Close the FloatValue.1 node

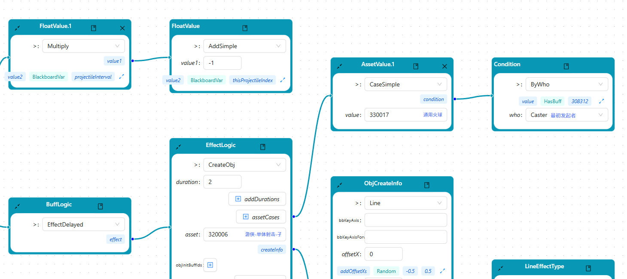tap(122, 28)
